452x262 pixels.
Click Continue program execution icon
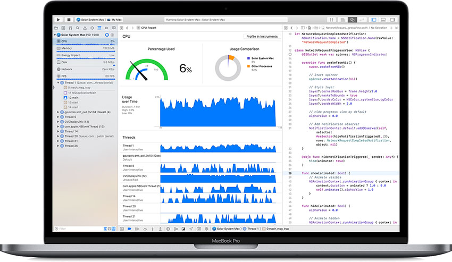click(x=137, y=229)
